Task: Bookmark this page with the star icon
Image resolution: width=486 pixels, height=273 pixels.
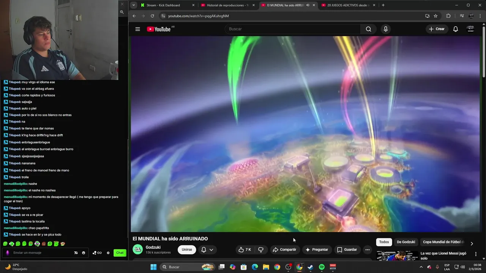Action: pos(436,16)
